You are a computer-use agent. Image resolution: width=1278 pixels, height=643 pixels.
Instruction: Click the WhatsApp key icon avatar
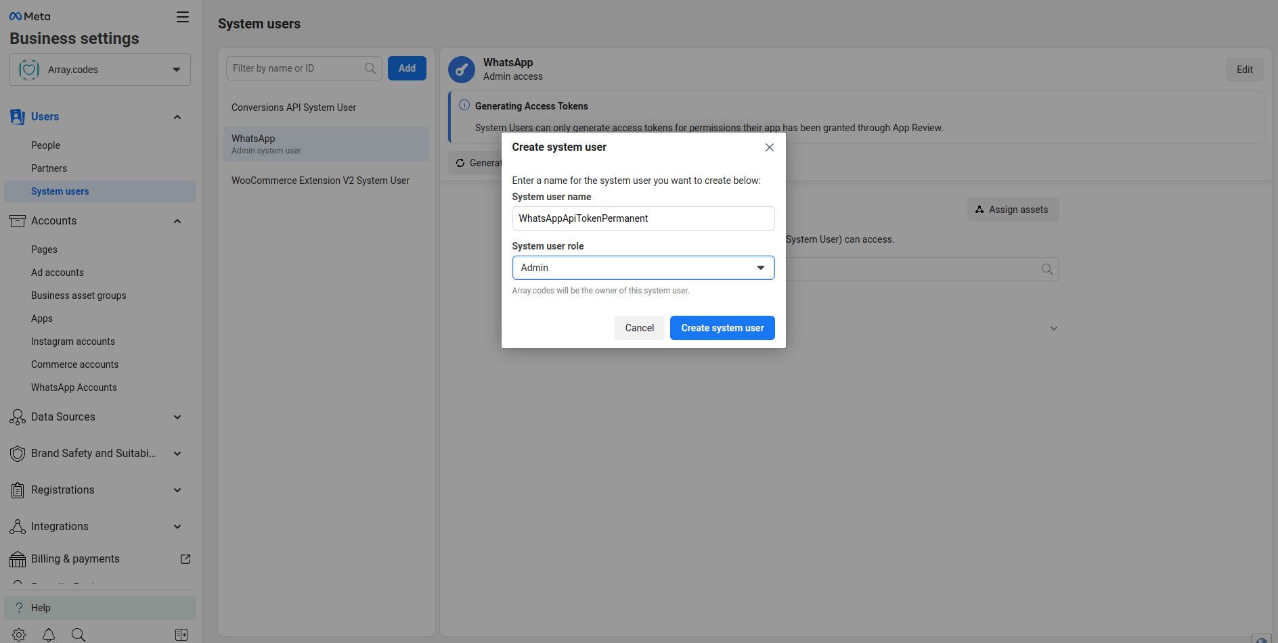click(461, 69)
